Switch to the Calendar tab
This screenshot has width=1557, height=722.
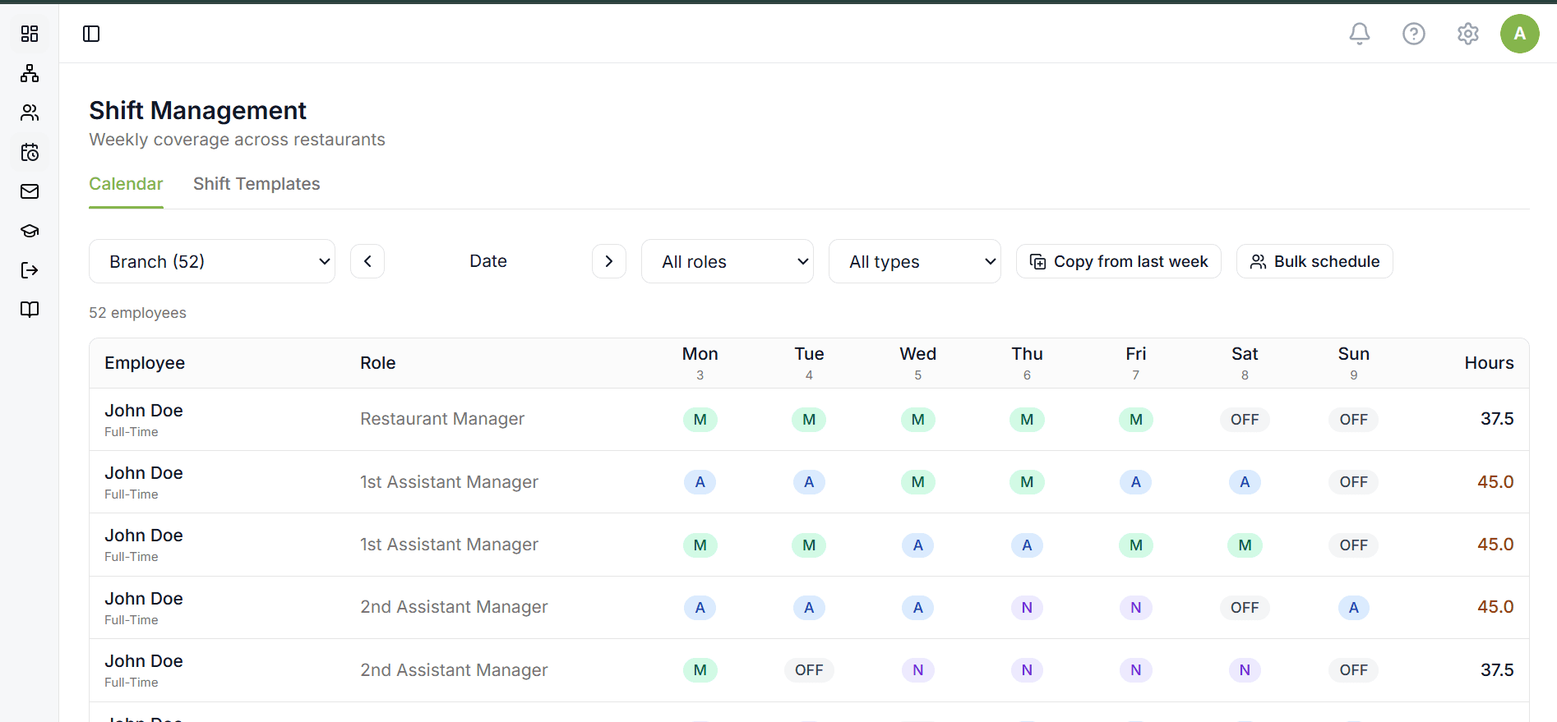pyautogui.click(x=126, y=184)
